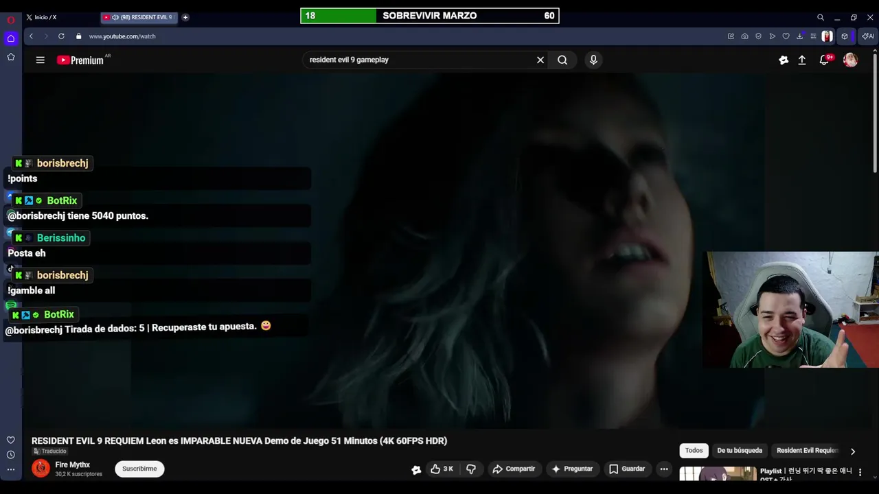Open the profile thumbnail in browser toolbar

tap(827, 36)
